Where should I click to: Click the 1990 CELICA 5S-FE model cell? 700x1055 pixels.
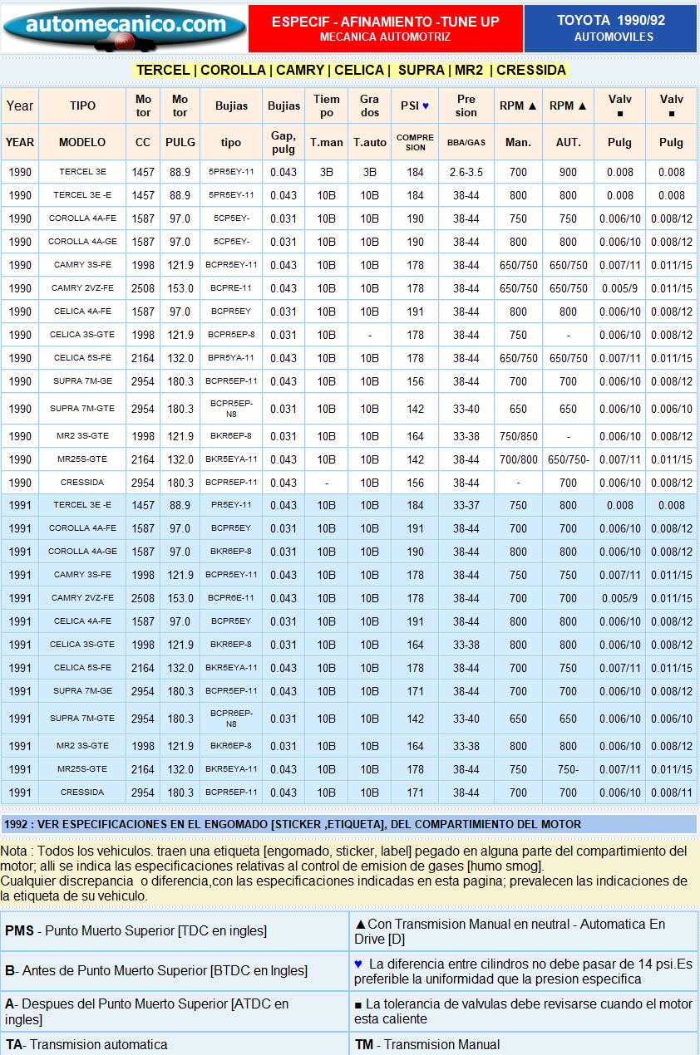coord(82,358)
